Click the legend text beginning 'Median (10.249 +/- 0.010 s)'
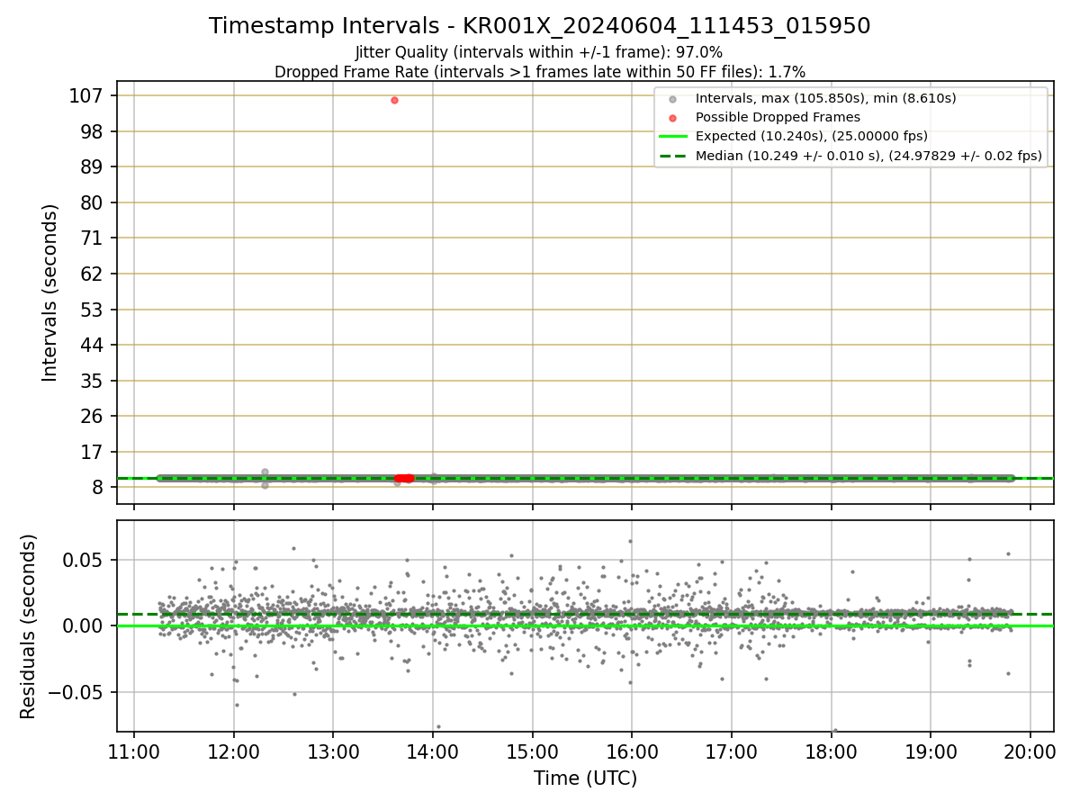 tap(868, 156)
